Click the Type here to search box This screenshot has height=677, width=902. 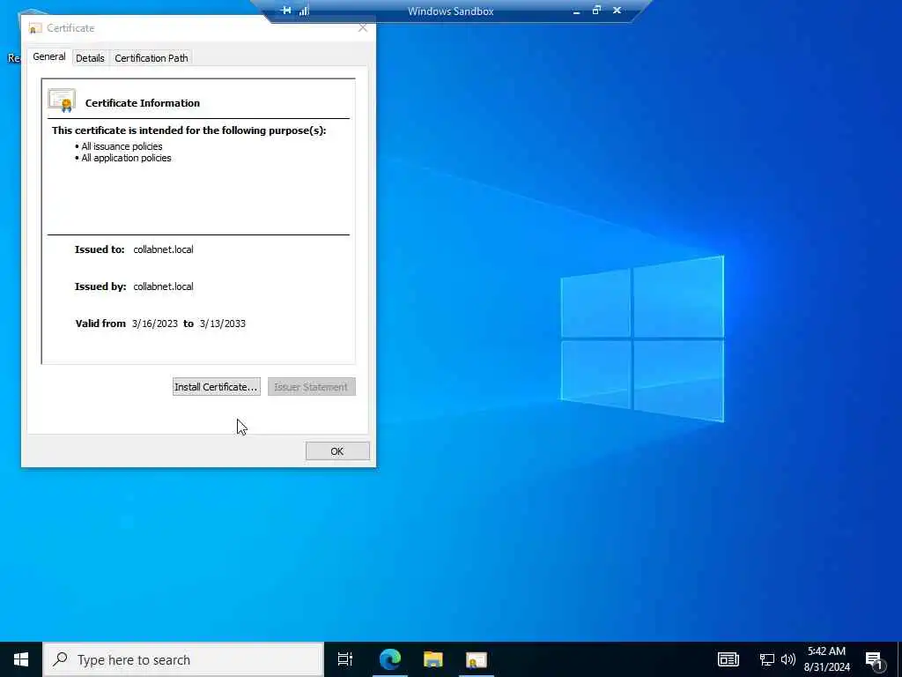point(183,659)
